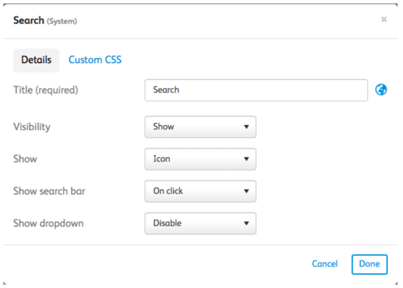This screenshot has width=403, height=288.
Task: Open the Show dropdown set to Icon
Action: 201,159
